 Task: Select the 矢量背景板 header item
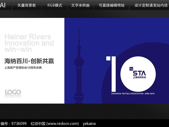pos(27,5)
